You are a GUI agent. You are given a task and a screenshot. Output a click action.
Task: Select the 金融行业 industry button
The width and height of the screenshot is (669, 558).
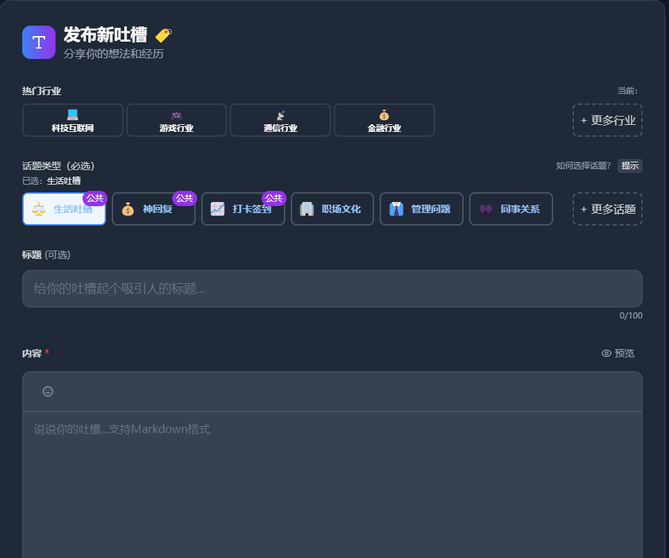(384, 120)
